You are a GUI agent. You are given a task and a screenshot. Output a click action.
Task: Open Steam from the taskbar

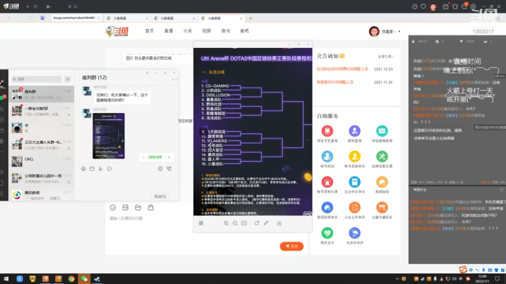[97, 278]
